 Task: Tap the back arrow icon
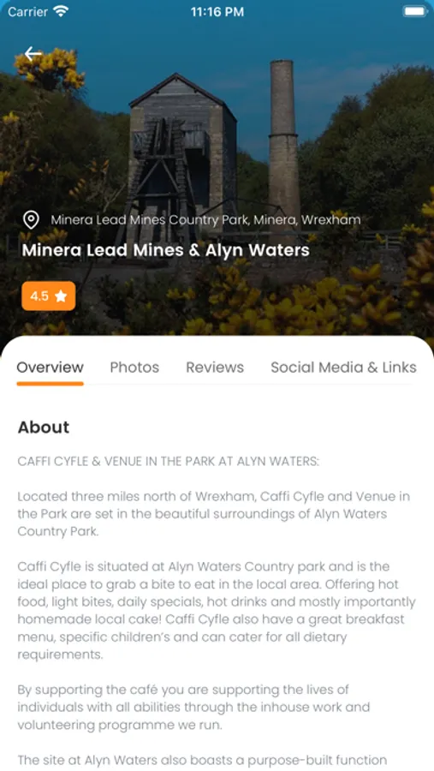(33, 54)
